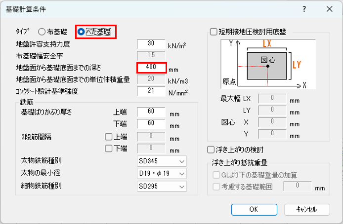Enable the 2段筋間隔 下端 checkbox
Image resolution: width=343 pixels, height=224 pixels.
click(109, 149)
